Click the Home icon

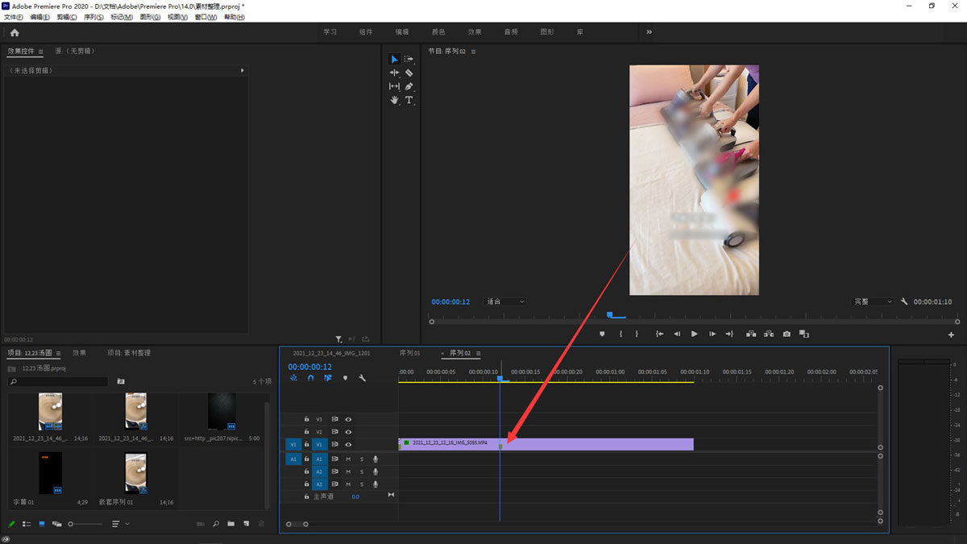(x=15, y=32)
